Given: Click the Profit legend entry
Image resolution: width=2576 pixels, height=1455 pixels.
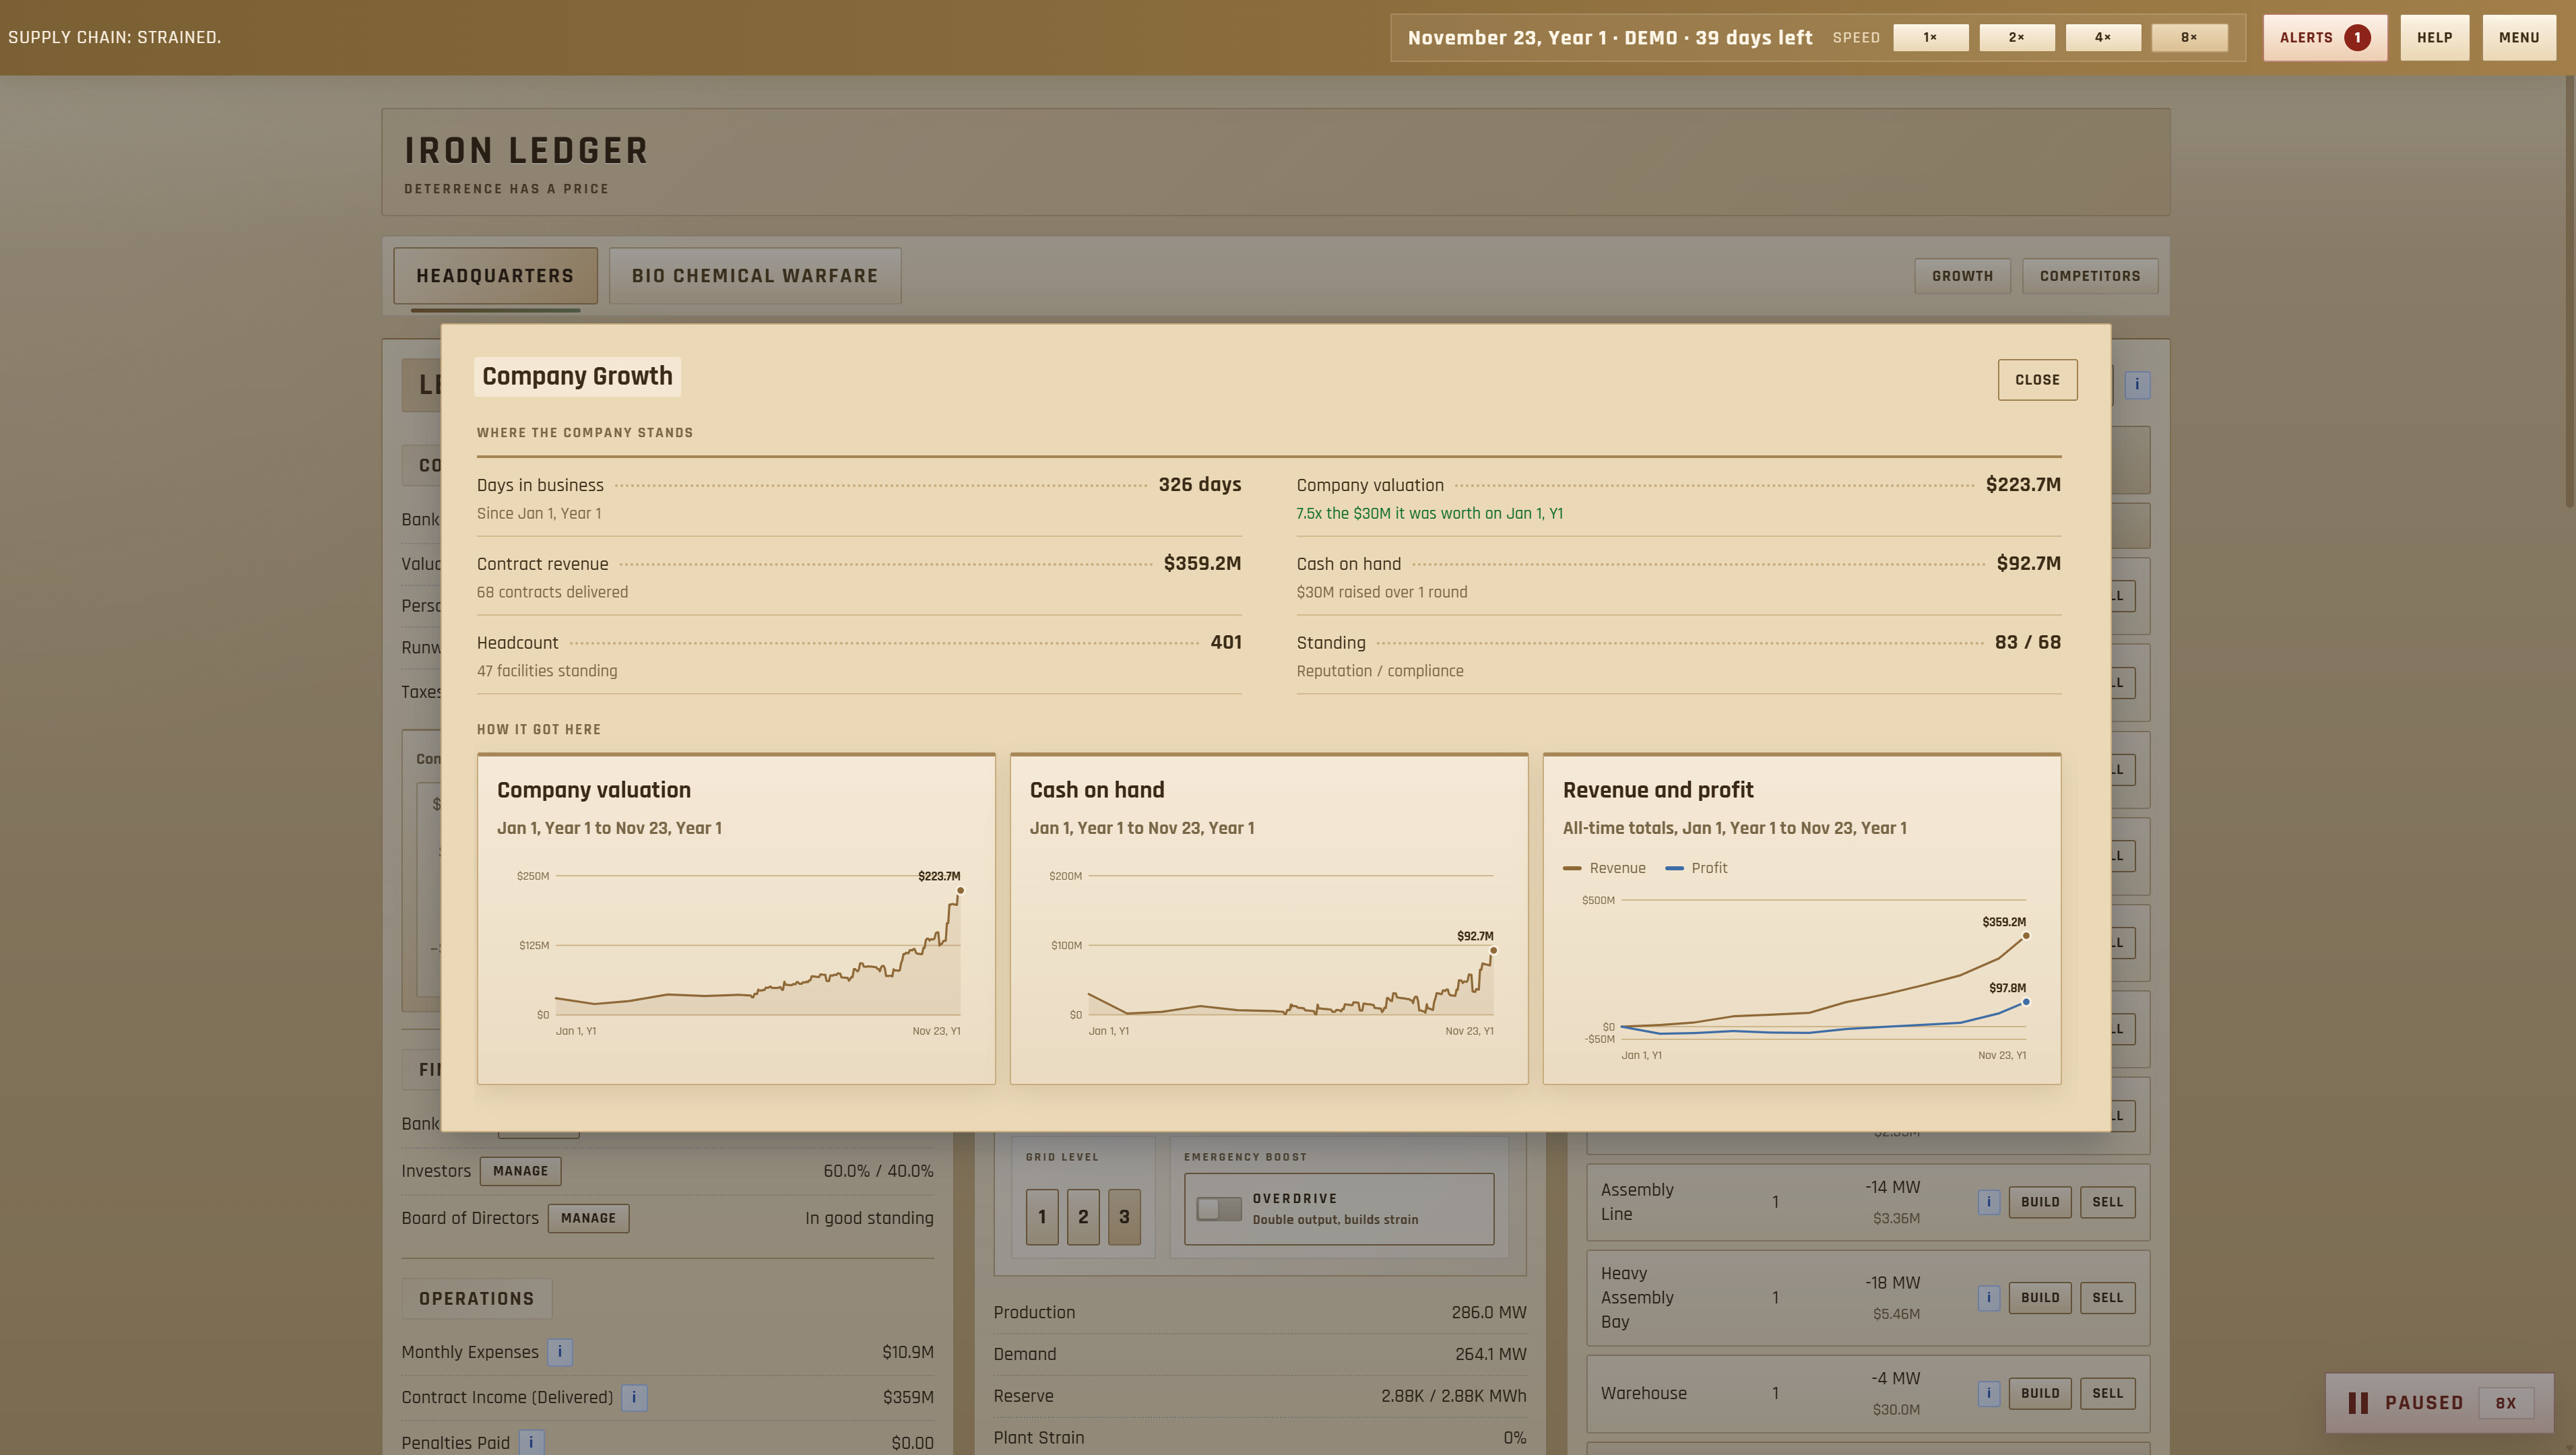Looking at the screenshot, I should [x=1696, y=868].
